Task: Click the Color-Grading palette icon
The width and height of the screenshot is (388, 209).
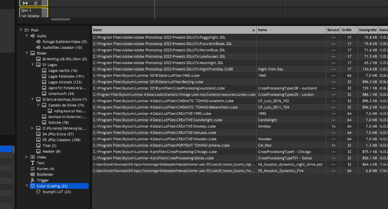Action: (x=33, y=186)
